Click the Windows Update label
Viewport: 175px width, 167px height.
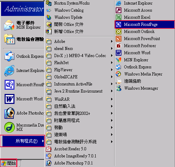pos(68,17)
